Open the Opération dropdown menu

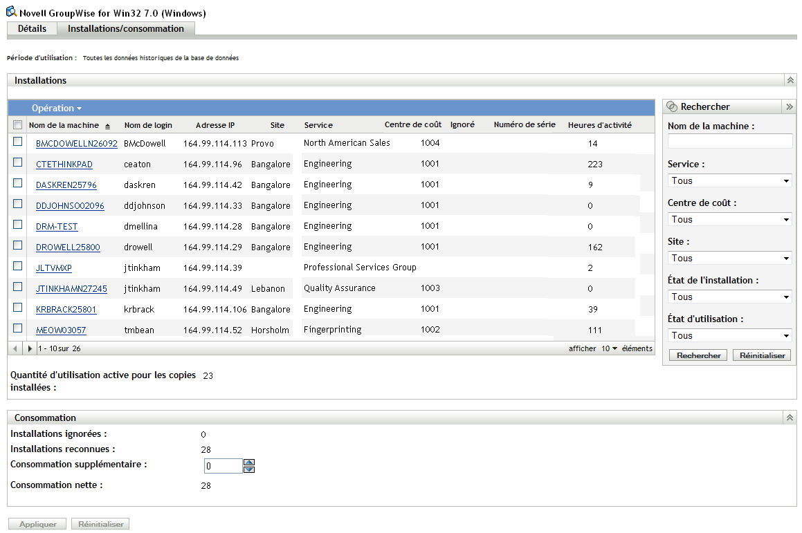tap(56, 109)
